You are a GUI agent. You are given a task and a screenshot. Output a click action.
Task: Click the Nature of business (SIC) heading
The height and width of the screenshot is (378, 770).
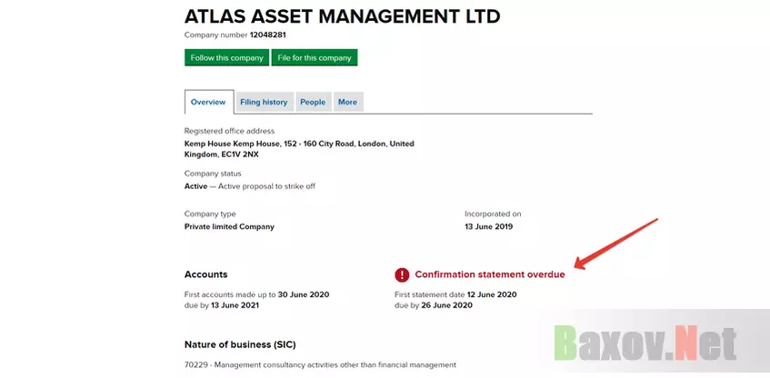click(240, 344)
